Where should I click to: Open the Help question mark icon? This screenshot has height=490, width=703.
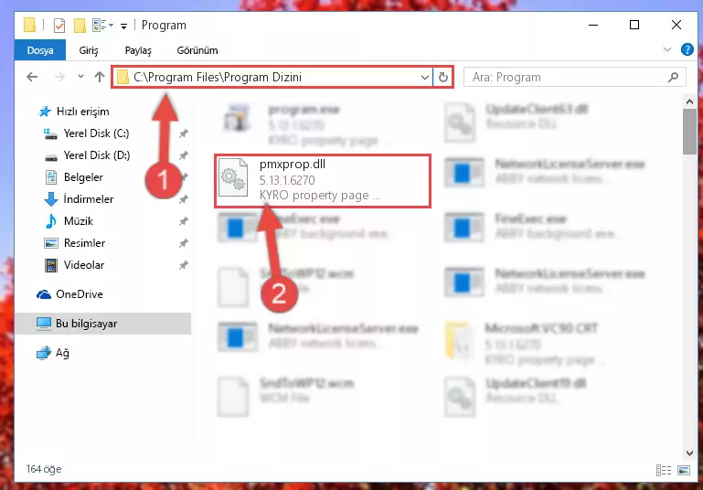coord(687,49)
